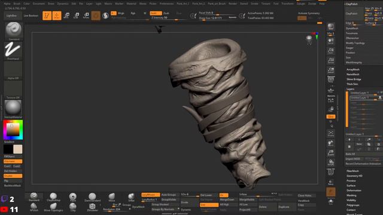Open the Texture Off selector
Image resolution: width=383 pixels, height=215 pixels.
click(13, 90)
